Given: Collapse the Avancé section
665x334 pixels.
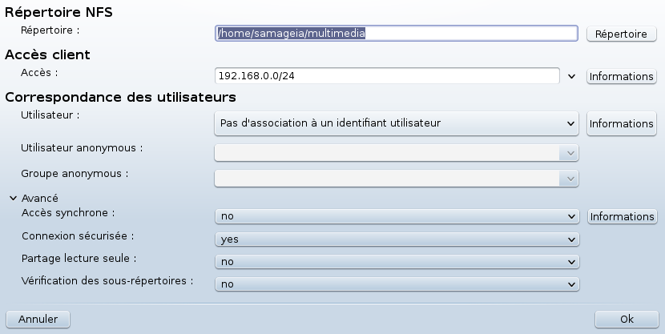Looking at the screenshot, I should pos(13,198).
